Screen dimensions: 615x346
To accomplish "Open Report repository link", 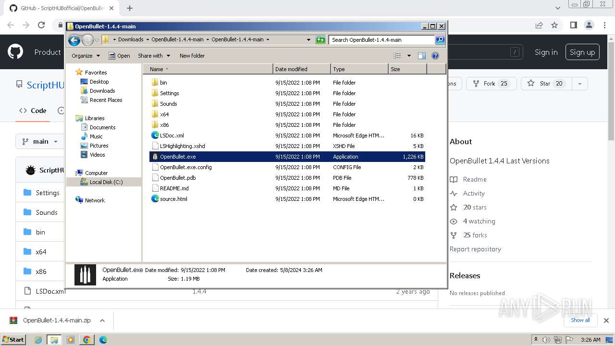I will 475,249.
